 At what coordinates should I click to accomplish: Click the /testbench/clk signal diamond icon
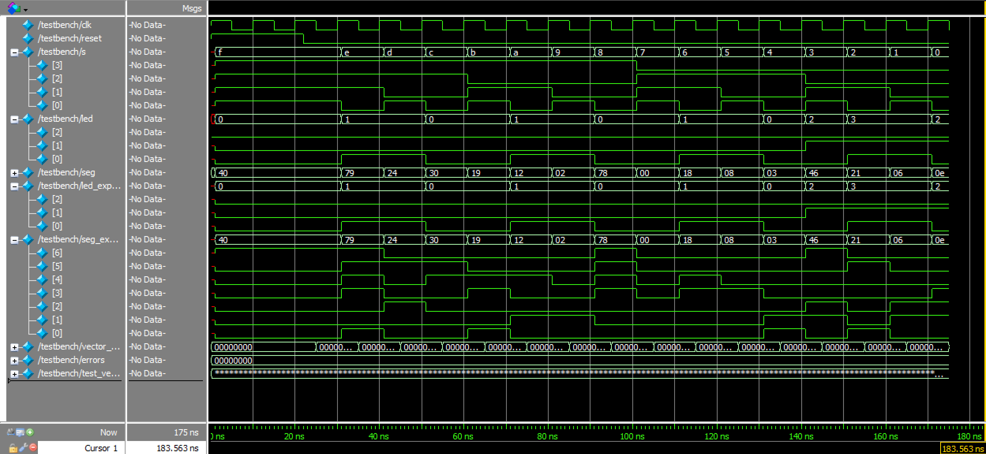[x=28, y=25]
